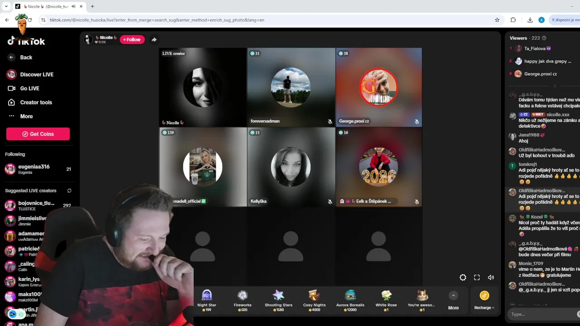Send Cosy Nights gift
The width and height of the screenshot is (580, 326).
pos(314,301)
